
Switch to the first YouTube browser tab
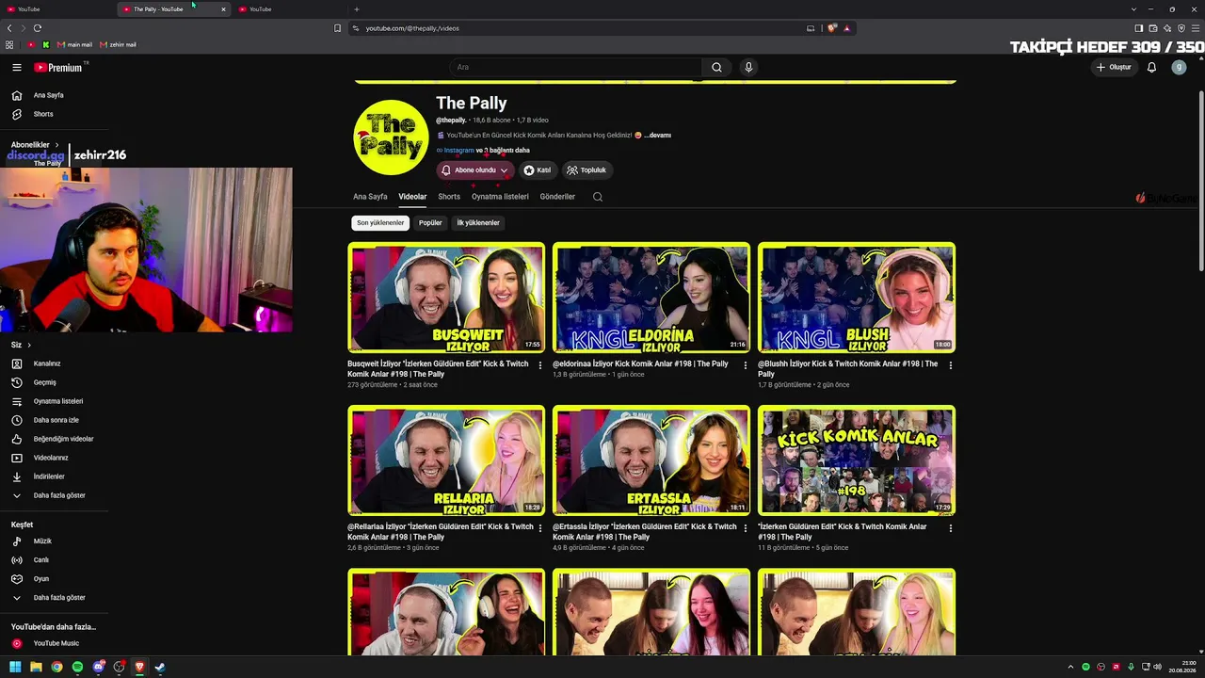click(58, 9)
